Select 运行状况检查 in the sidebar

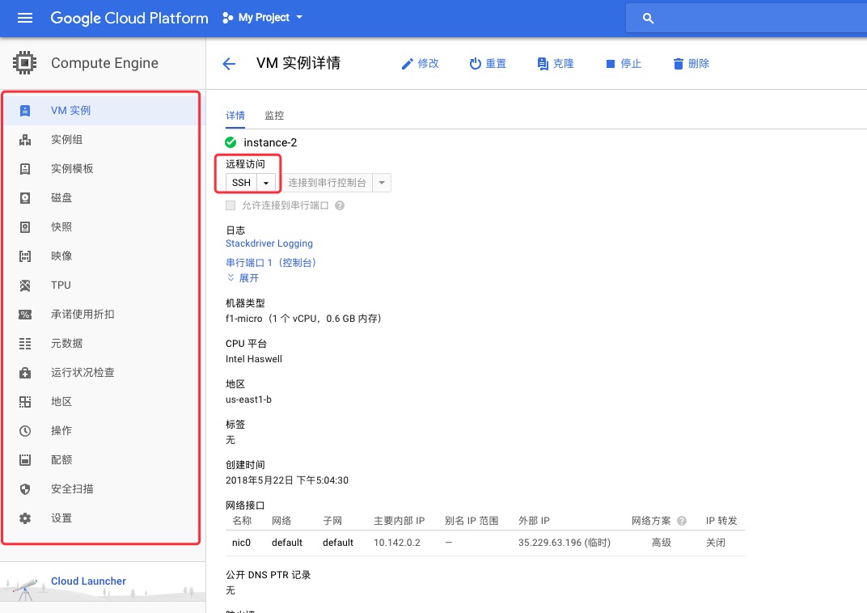(x=102, y=373)
